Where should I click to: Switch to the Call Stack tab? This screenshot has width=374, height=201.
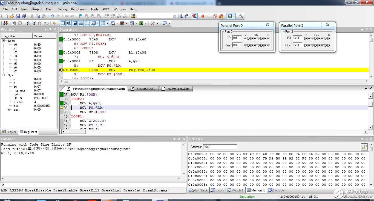pyautogui.click(x=198, y=190)
